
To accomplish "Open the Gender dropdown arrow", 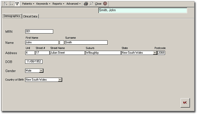I will [41, 71].
